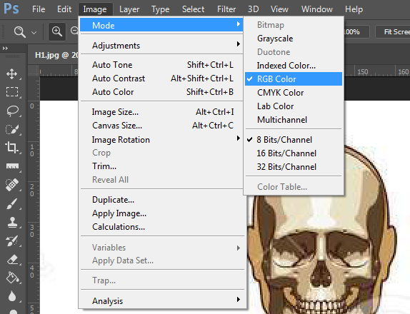Screen dimensions: 410x314
Task: Expand the toolbar with double-arrow icon
Action: point(5,49)
